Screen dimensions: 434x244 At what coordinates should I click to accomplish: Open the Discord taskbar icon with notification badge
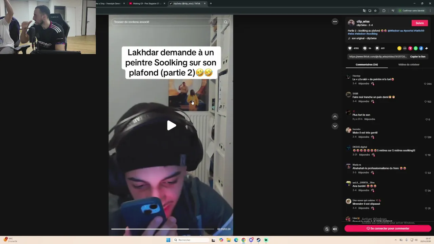pos(251,240)
